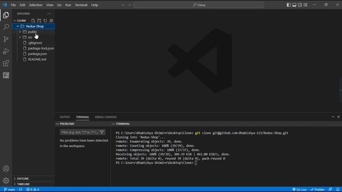The width and height of the screenshot is (342, 192).
Task: Click the main branch indicator in status bar
Action: click(x=10, y=190)
